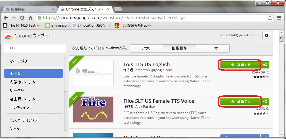This screenshot has width=286, height=139.
Task: Click the Lois TTS Voice thumbnail
Action: click(93, 73)
